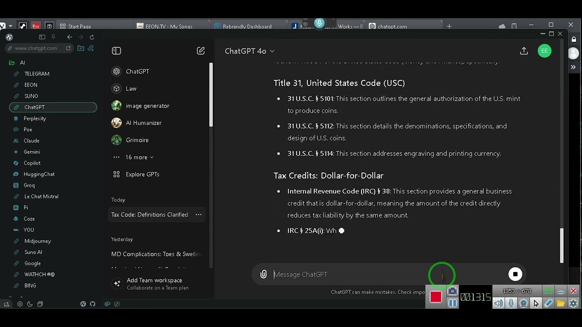Open MD Complications: Toes & Swelling chat

tap(156, 254)
